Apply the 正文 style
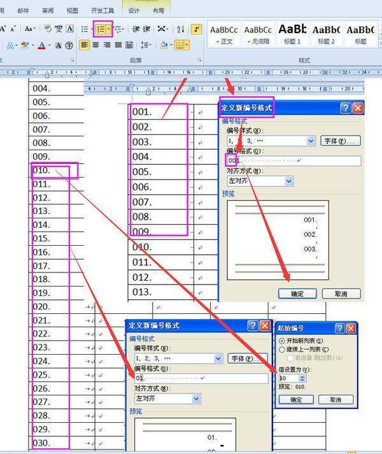Viewport: 382px width, 454px height. coord(224,35)
